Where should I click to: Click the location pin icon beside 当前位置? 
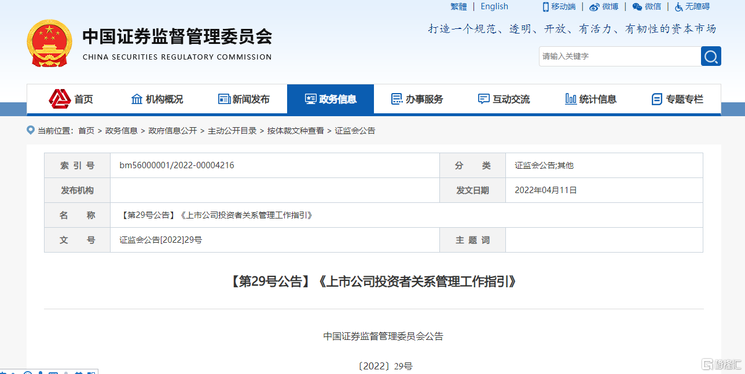[x=30, y=130]
